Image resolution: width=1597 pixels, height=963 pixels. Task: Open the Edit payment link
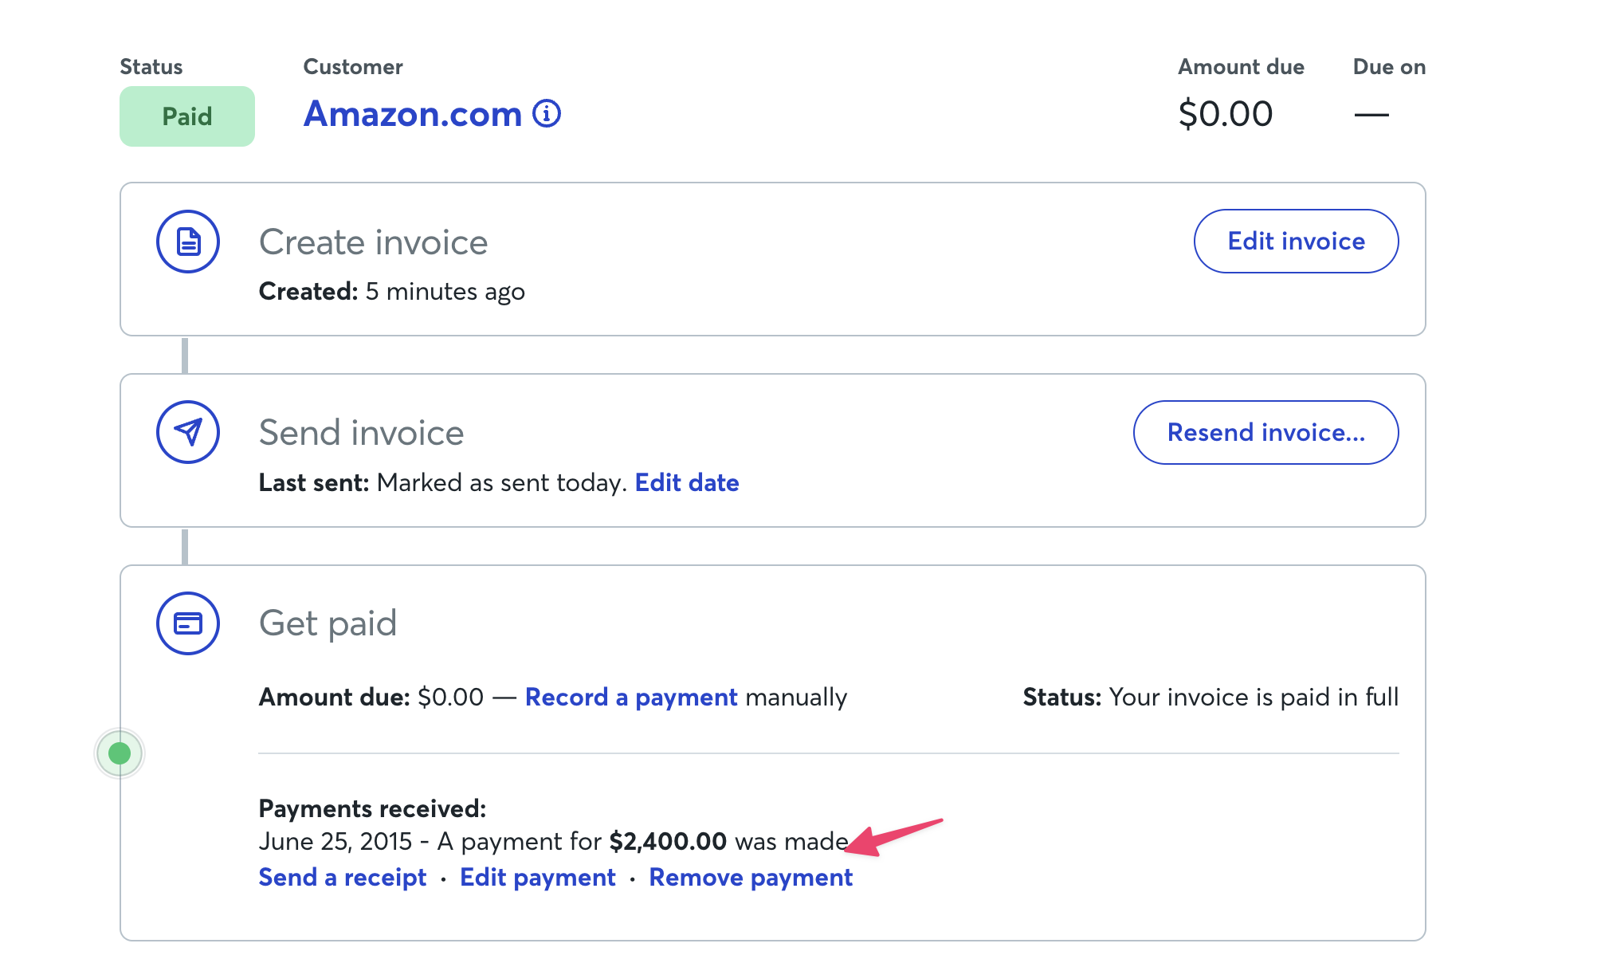tap(538, 877)
